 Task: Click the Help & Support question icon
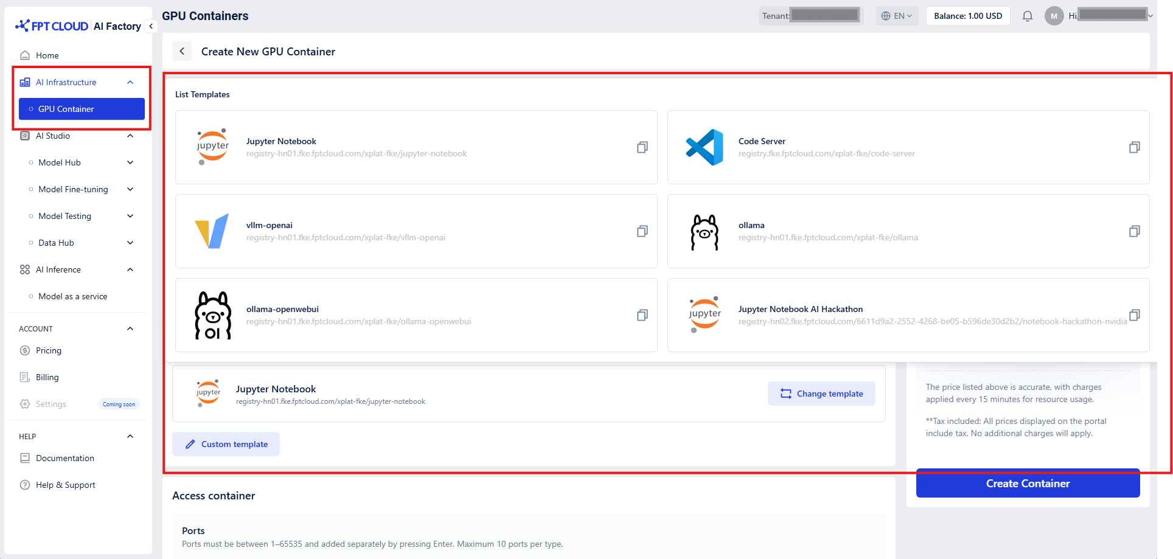tap(25, 485)
